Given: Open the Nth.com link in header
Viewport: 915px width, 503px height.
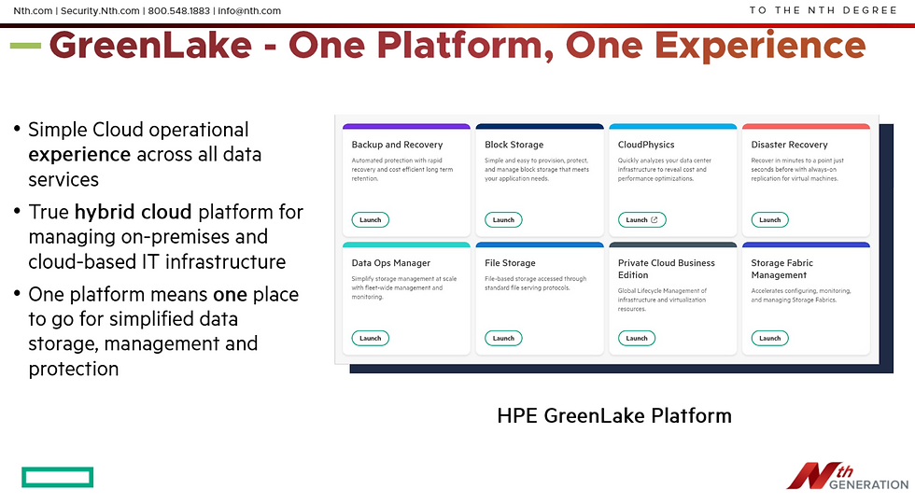Looking at the screenshot, I should click(33, 10).
